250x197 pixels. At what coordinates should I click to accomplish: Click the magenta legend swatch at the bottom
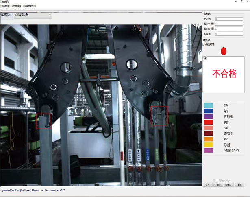tap(208, 151)
